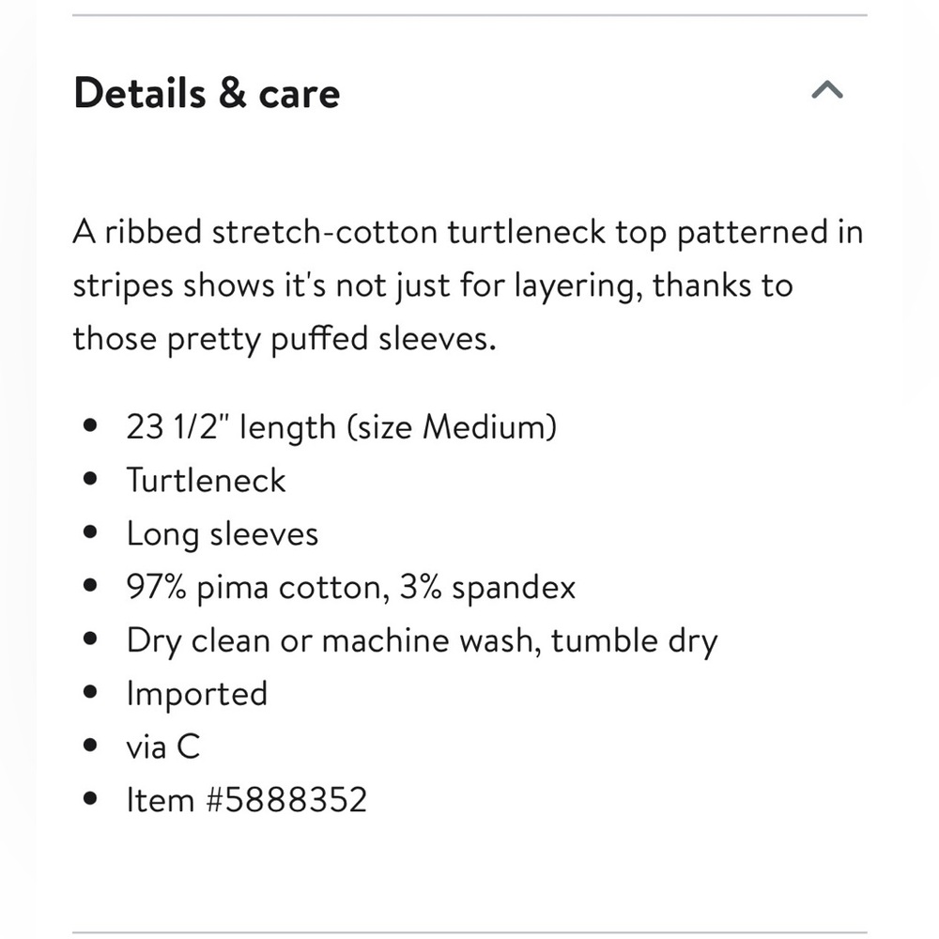Viewport: 939px width, 939px height.
Task: Click the divider line below the item number
Action: [x=469, y=933]
